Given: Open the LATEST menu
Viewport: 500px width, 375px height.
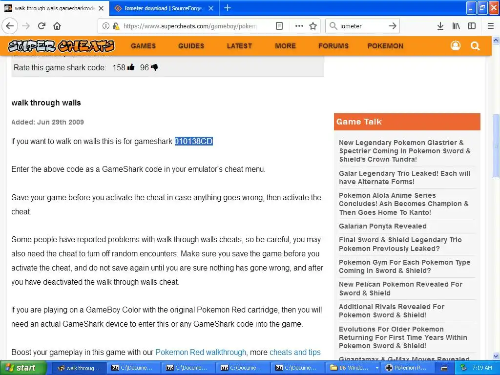Looking at the screenshot, I should tap(239, 46).
